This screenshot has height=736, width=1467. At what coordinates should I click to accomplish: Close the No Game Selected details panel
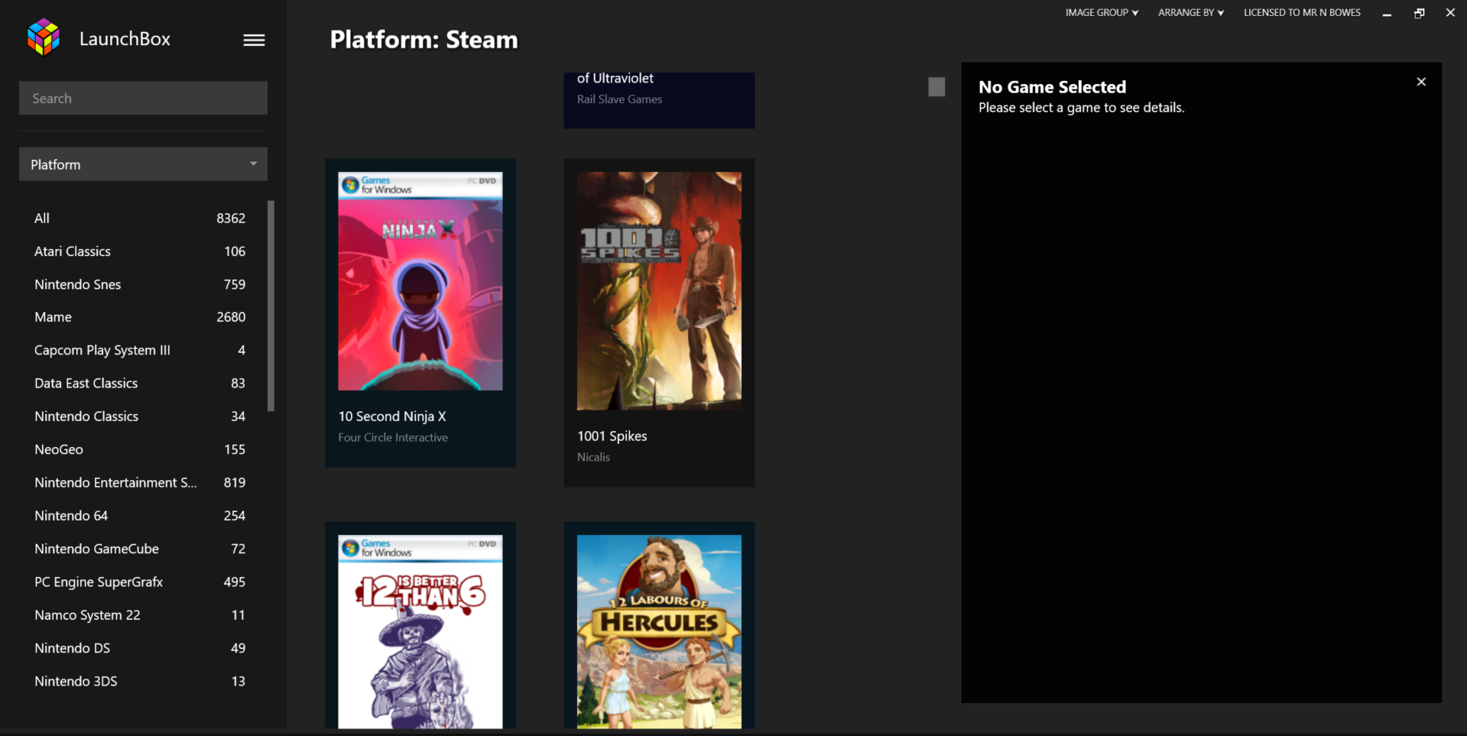pyautogui.click(x=1421, y=82)
